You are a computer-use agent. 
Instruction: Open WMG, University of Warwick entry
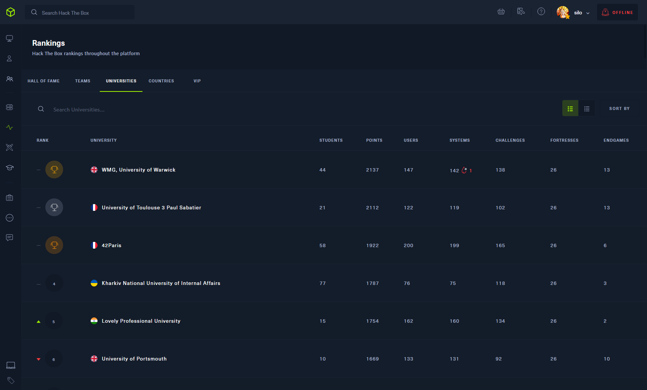tap(138, 170)
